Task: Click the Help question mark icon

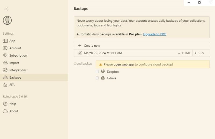Action: click(5, 104)
